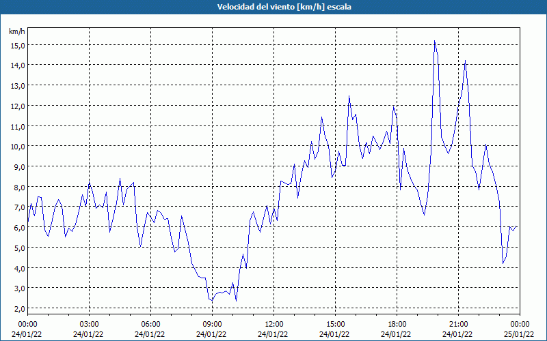Select the 15,0 y-axis value
This screenshot has width=547, height=341.
click(18, 45)
